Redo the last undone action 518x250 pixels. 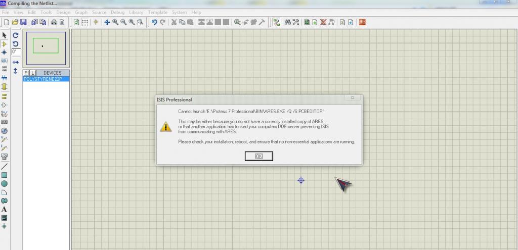coord(162,22)
